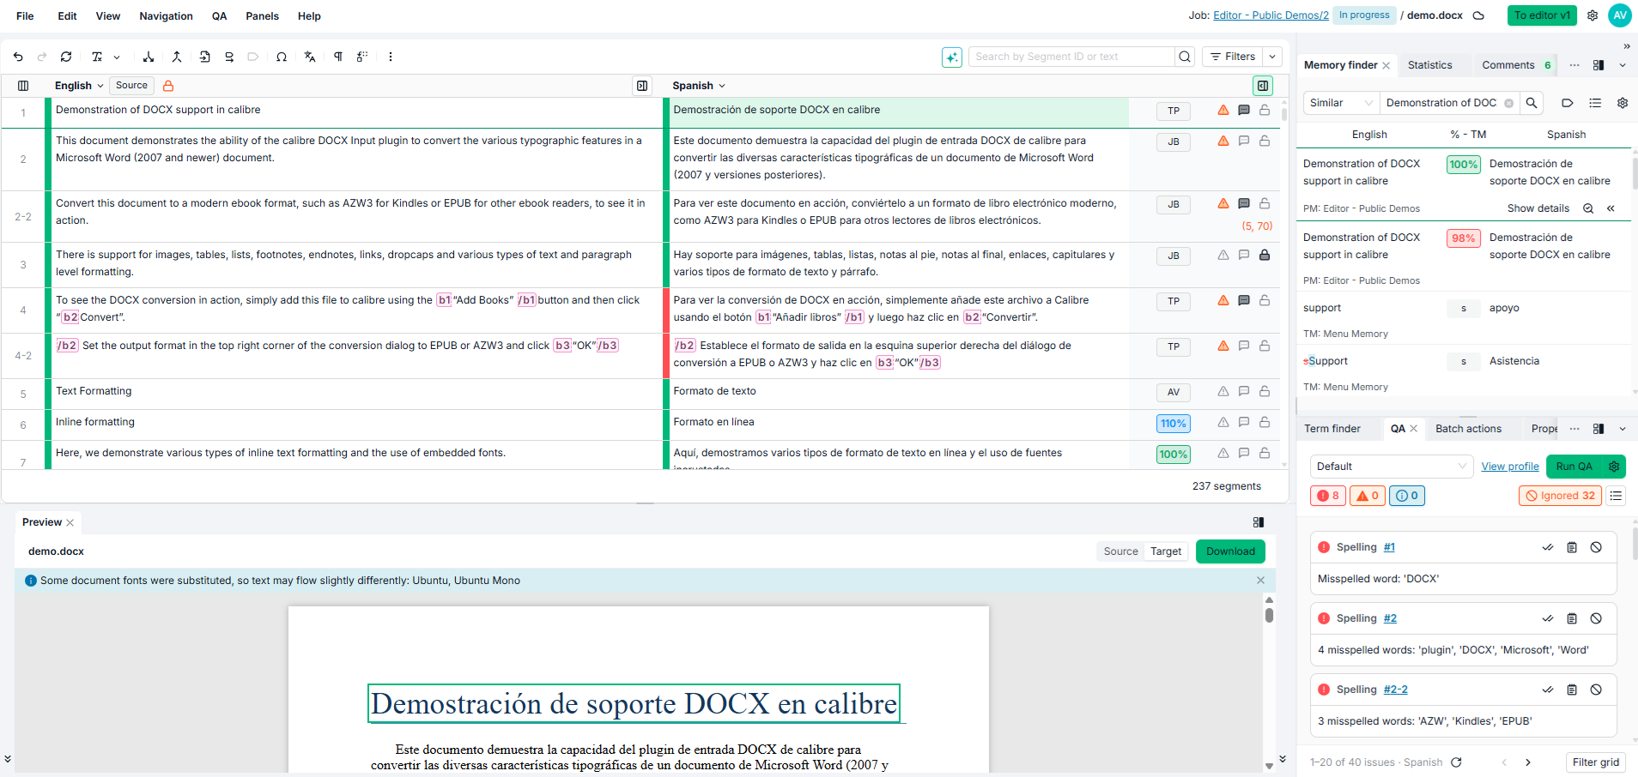Click the clear formatting Tx icon
This screenshot has height=777, width=1638.
point(97,57)
